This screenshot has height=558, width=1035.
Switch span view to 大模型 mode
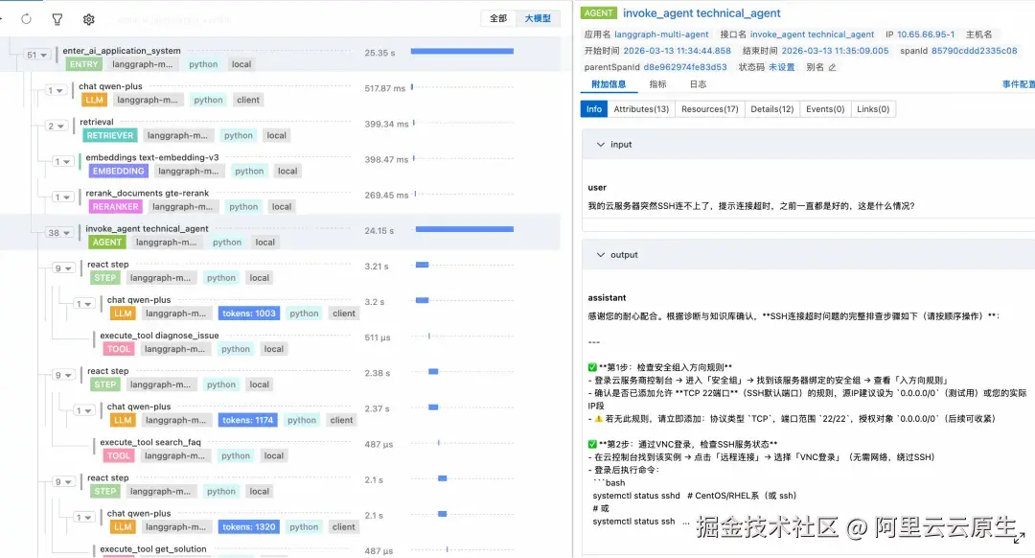537,18
